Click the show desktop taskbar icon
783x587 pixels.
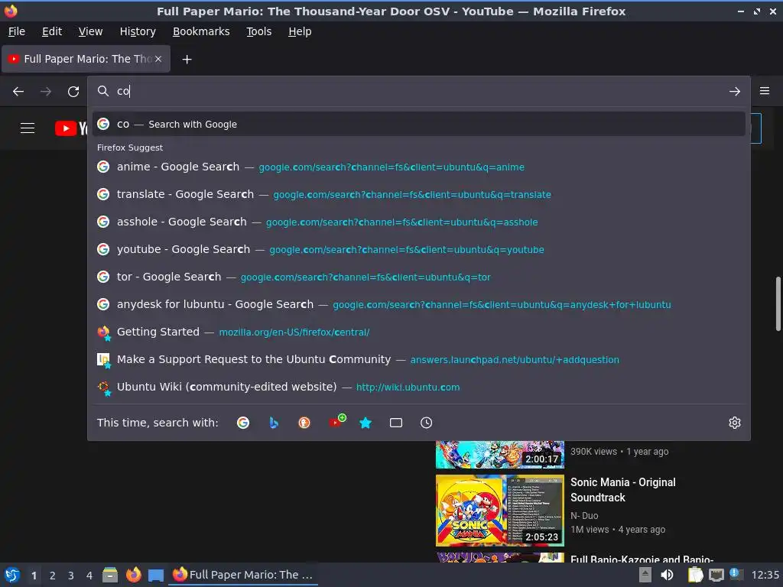click(x=156, y=575)
